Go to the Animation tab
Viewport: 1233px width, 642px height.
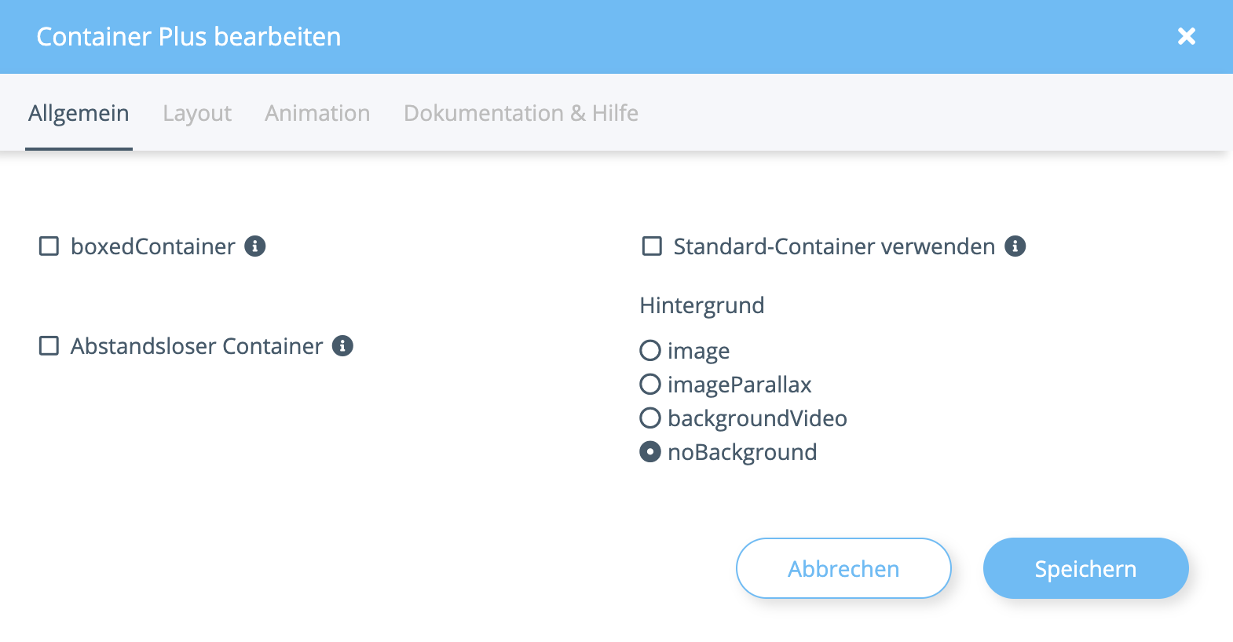pyautogui.click(x=317, y=114)
